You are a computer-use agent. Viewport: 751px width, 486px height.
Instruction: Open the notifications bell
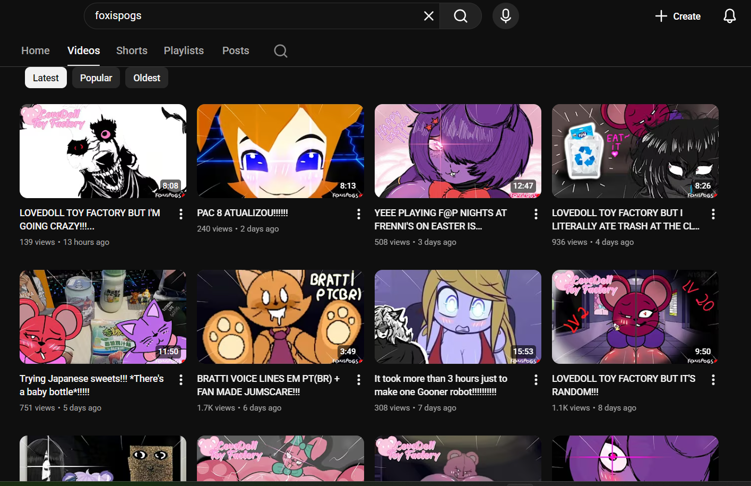click(730, 16)
